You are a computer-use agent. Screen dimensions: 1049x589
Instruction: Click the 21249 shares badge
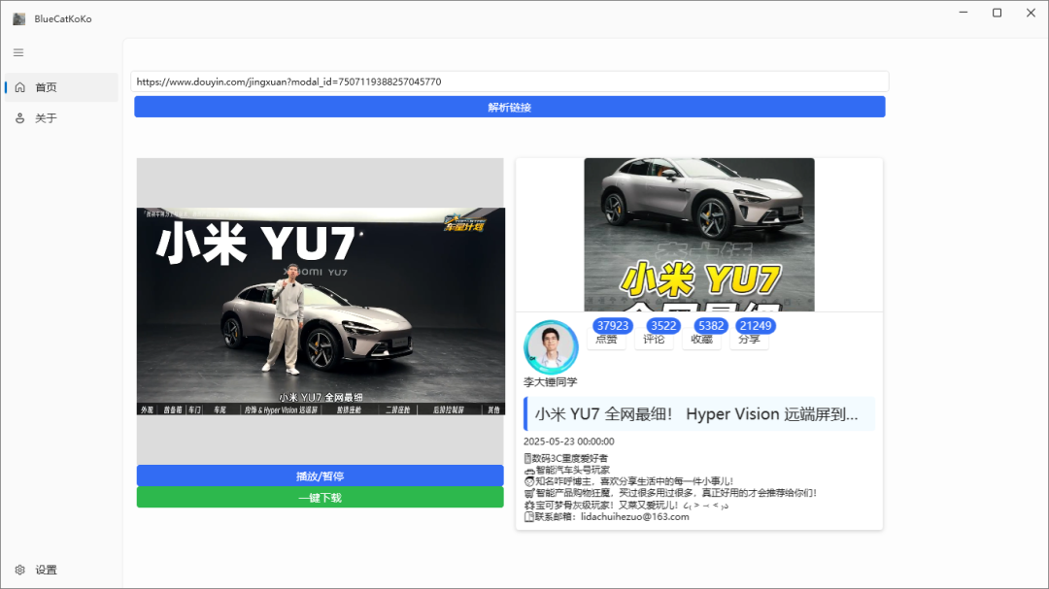[x=756, y=326]
